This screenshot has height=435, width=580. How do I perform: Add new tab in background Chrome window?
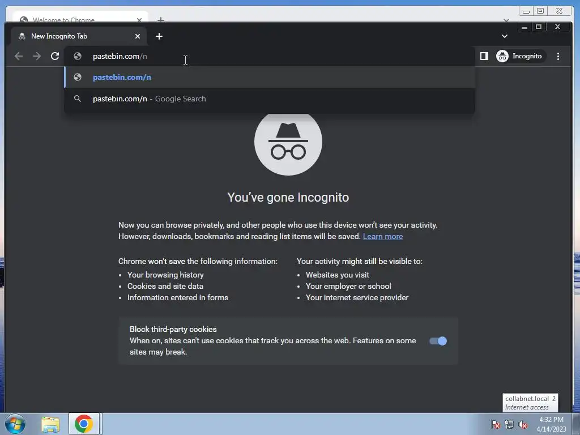pyautogui.click(x=160, y=19)
